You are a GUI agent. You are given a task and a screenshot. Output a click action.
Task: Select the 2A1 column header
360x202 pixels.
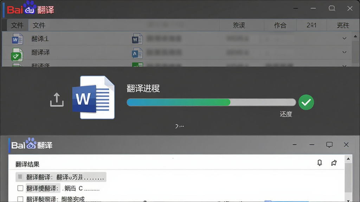[x=311, y=25]
